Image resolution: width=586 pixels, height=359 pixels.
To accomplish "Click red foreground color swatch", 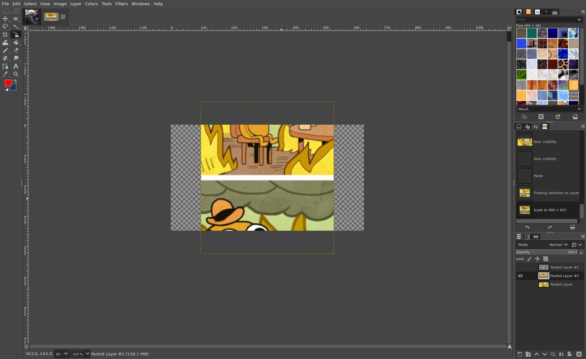I will coord(8,83).
